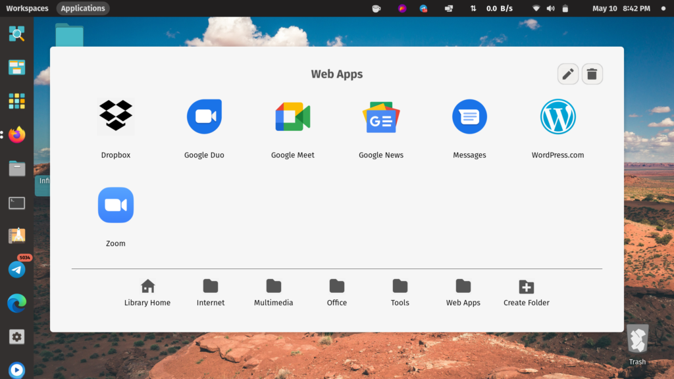
Task: Open the Google News app
Action: click(381, 117)
